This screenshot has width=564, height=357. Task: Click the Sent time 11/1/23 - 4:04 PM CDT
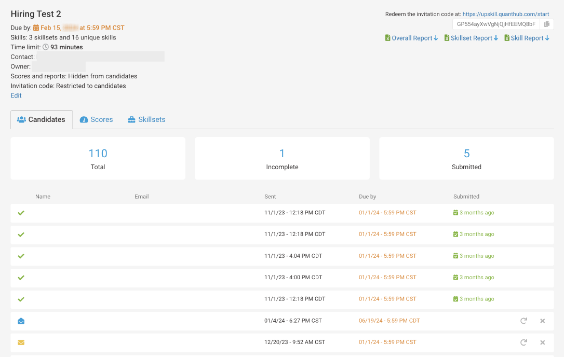pos(293,256)
